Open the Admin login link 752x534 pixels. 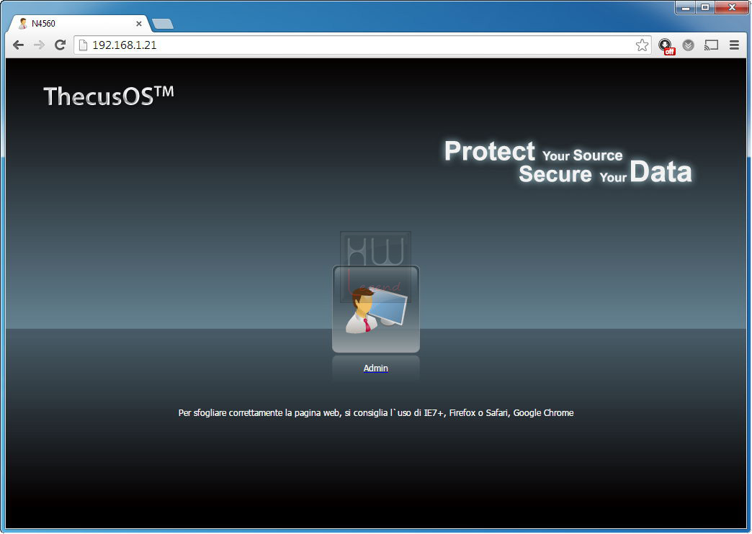pyautogui.click(x=375, y=368)
